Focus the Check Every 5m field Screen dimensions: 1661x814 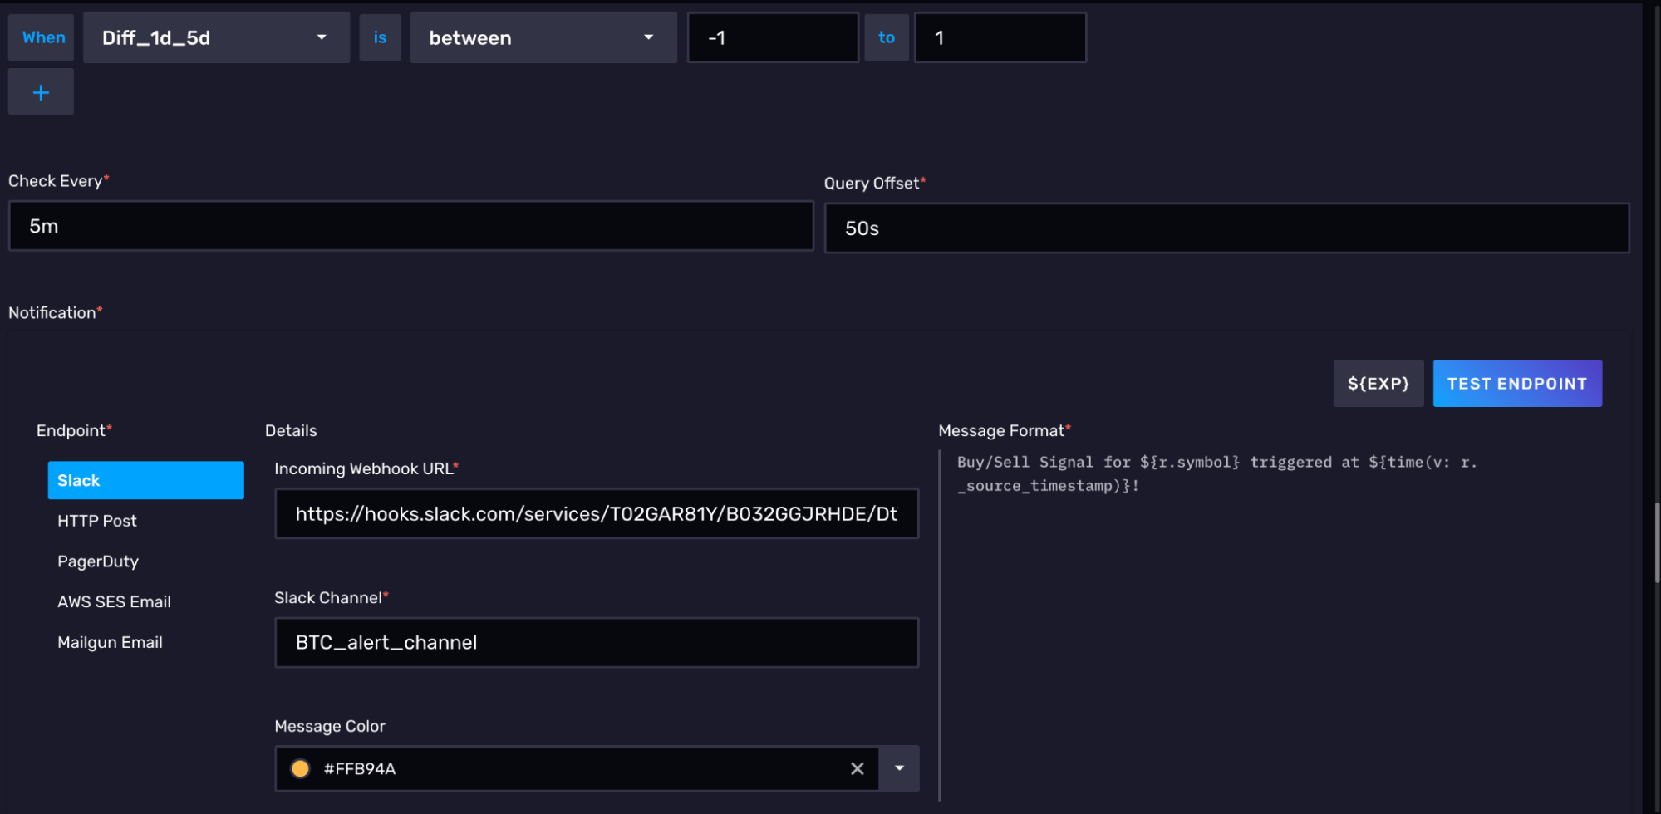tap(410, 226)
